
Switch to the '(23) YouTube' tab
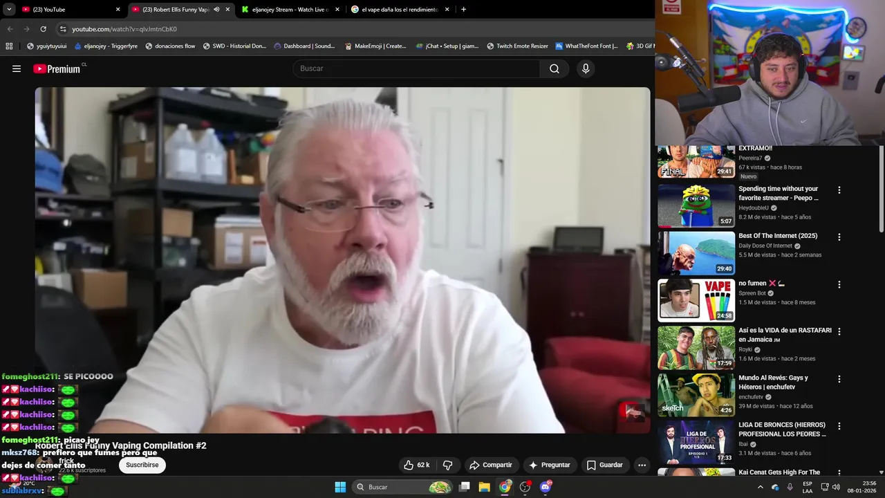click(x=69, y=10)
